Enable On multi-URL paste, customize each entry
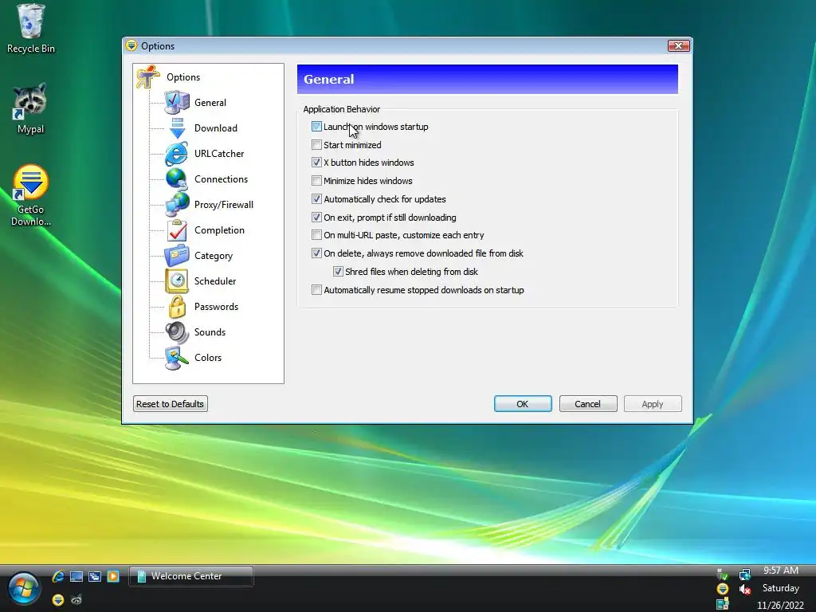The image size is (816, 612). 316,235
